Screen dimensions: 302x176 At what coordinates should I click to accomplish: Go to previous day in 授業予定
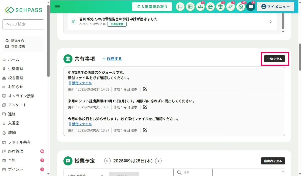pyautogui.click(x=107, y=161)
